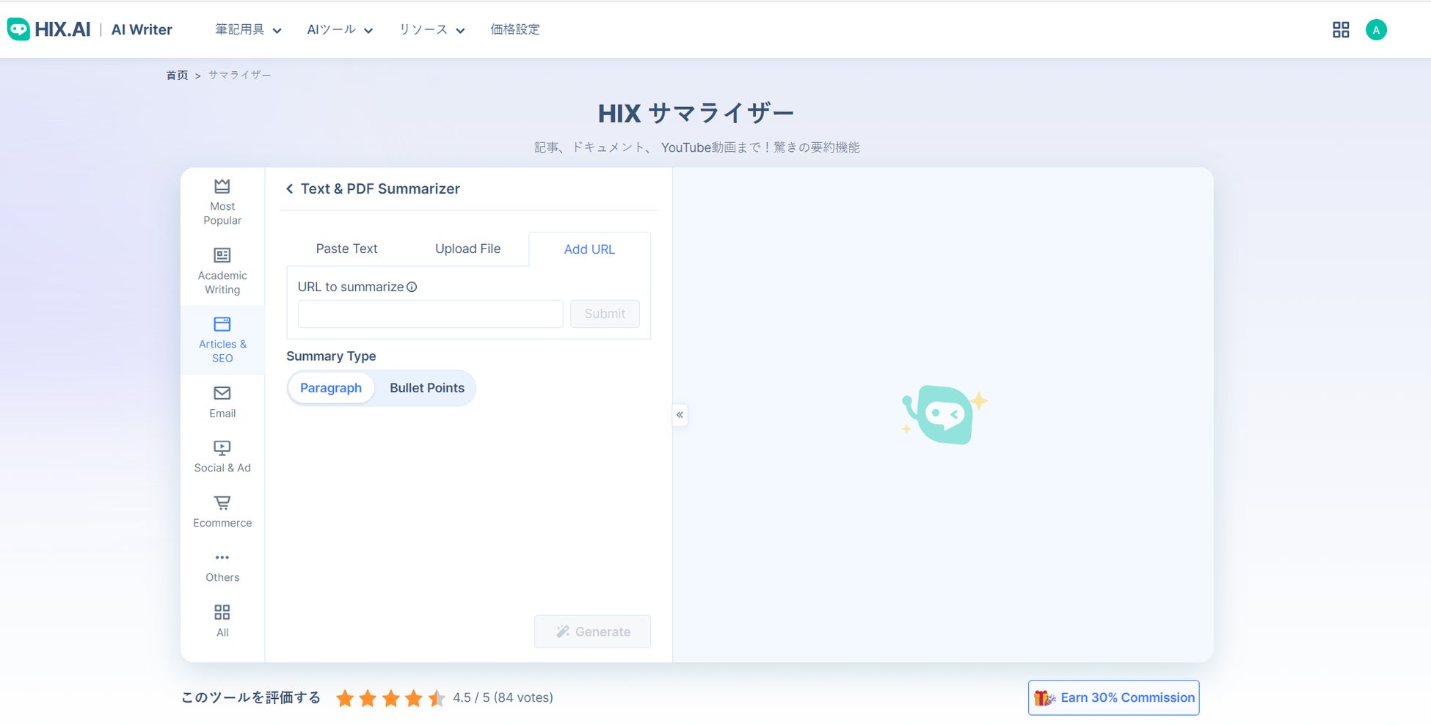Go to 首页 breadcrumb link
Image resolution: width=1431 pixels, height=726 pixels.
point(177,75)
